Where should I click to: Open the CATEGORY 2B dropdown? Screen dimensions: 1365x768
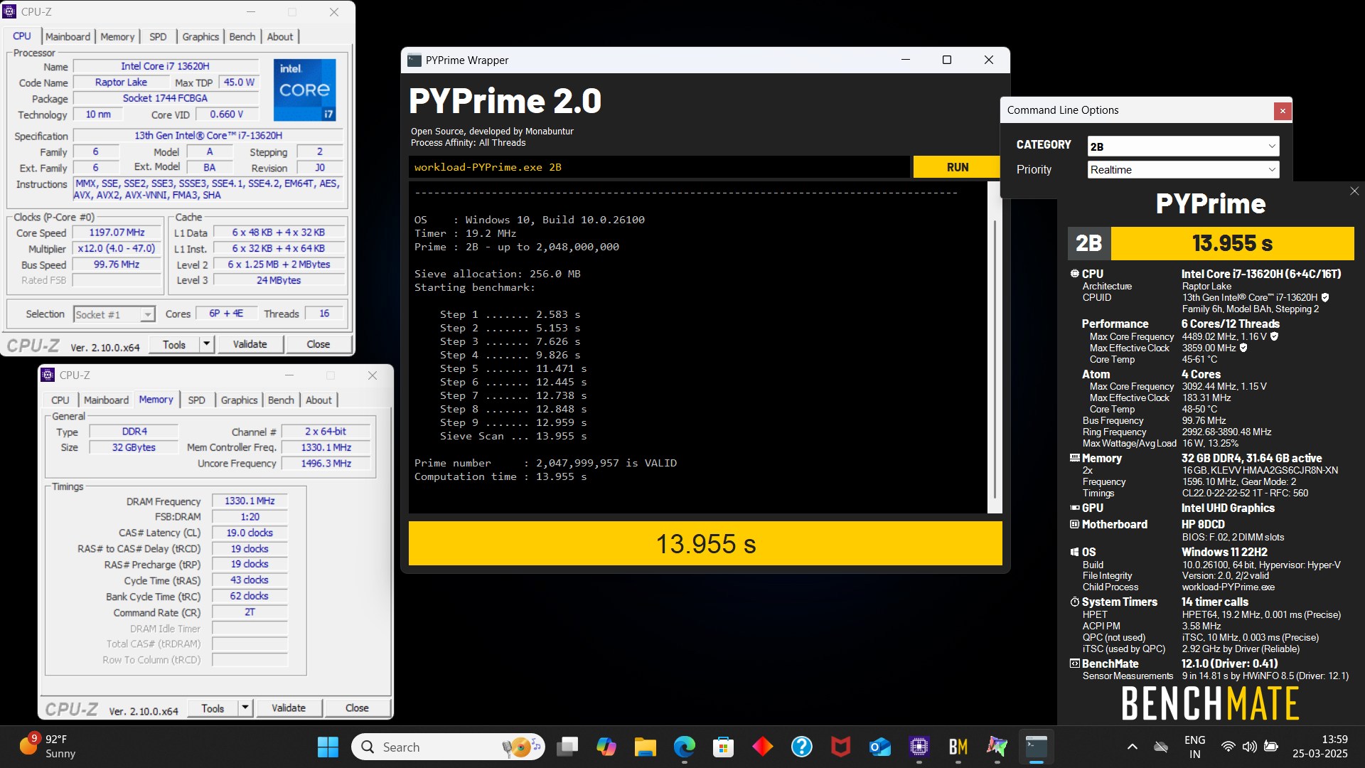[x=1183, y=146]
